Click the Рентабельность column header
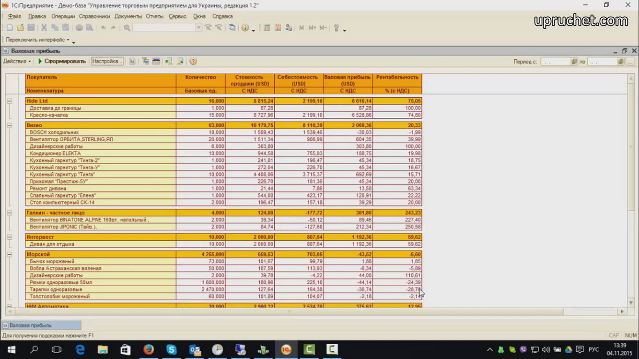 [x=397, y=80]
